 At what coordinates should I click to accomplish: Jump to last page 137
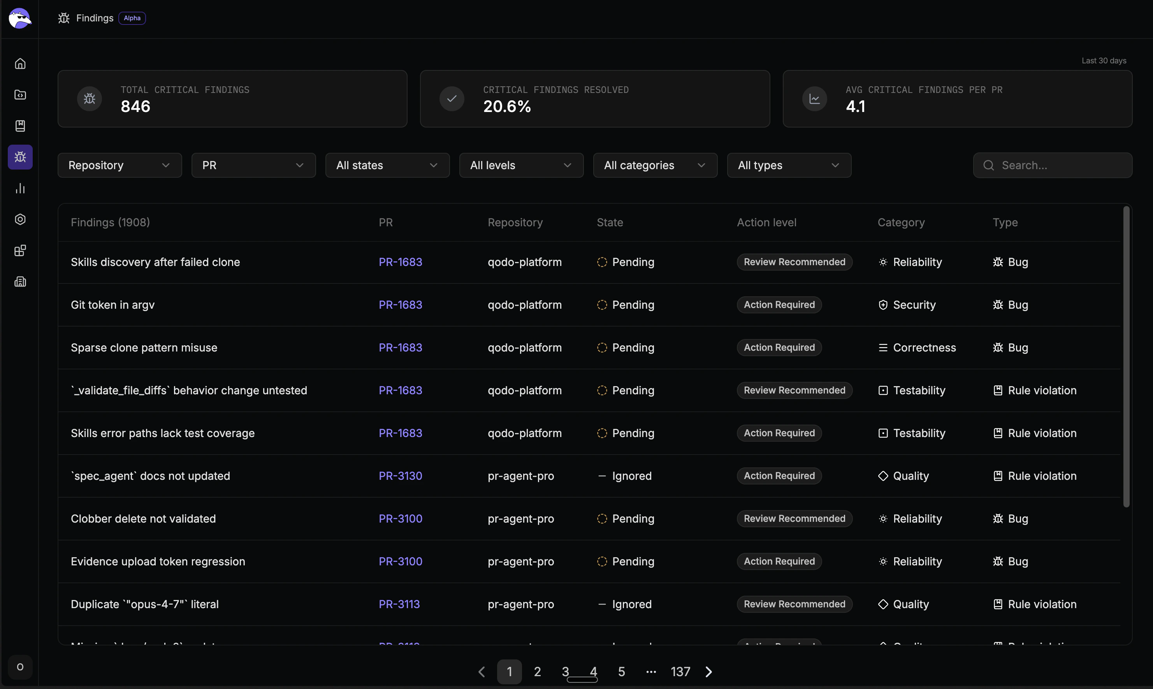tap(680, 672)
